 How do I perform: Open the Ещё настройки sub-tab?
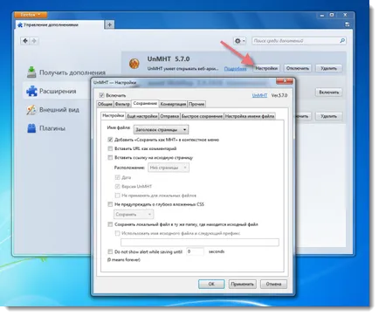click(142, 116)
